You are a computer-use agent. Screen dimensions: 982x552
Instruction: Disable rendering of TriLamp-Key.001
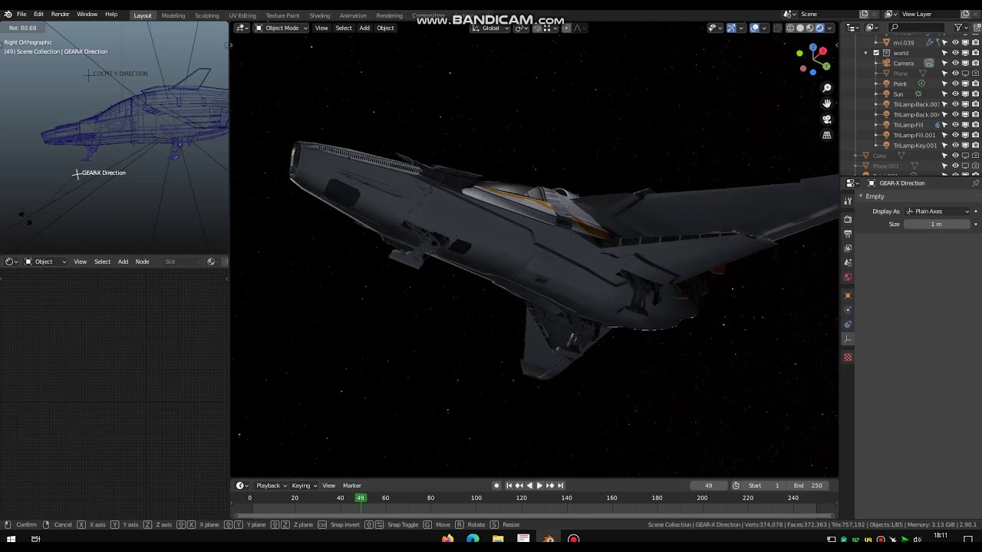click(x=975, y=146)
